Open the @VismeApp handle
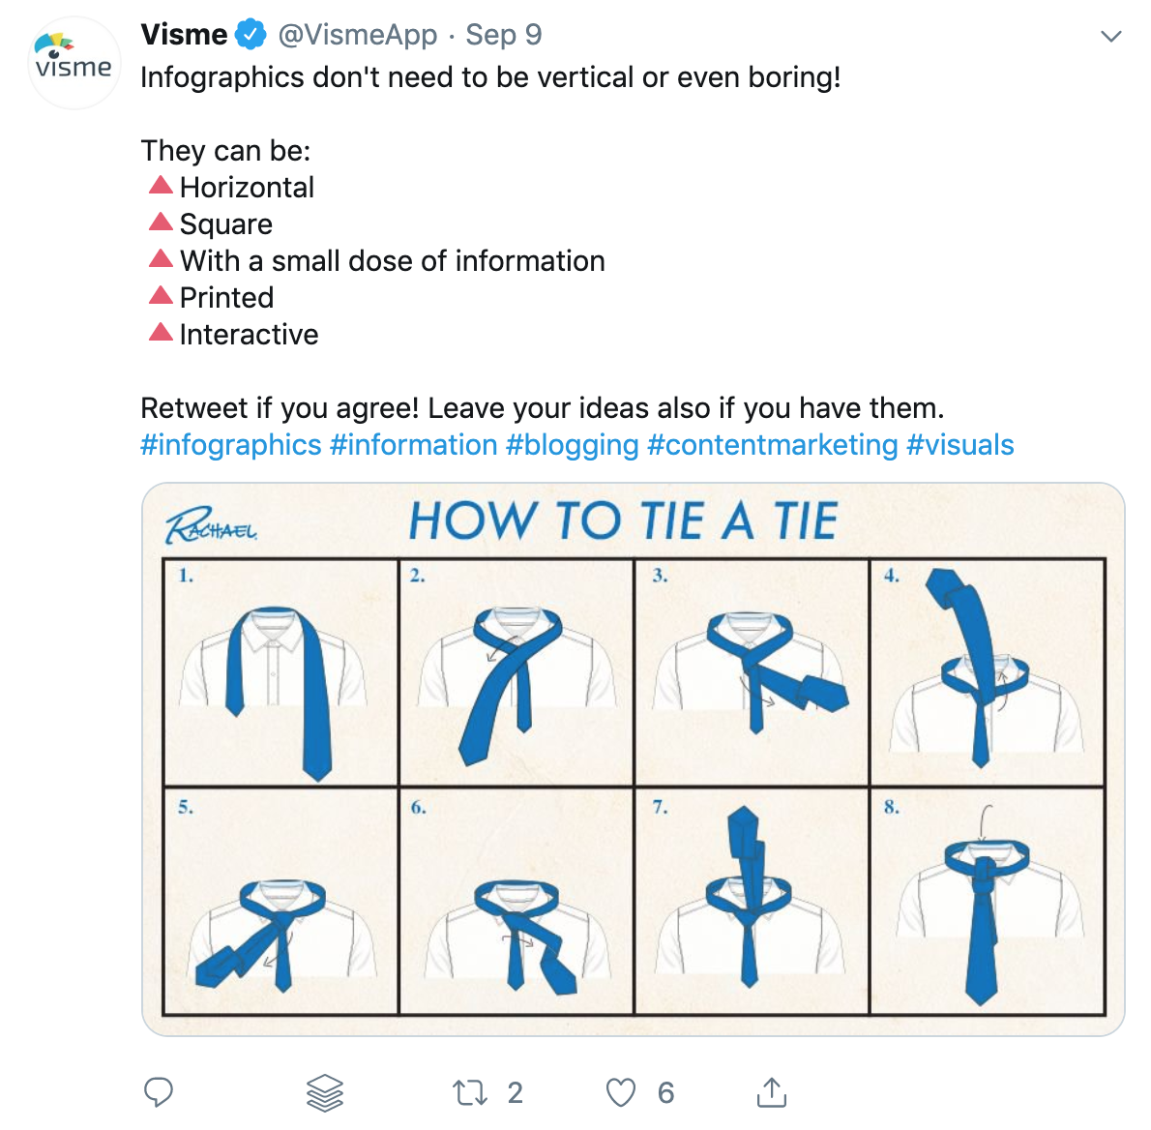The width and height of the screenshot is (1151, 1130). [x=358, y=35]
